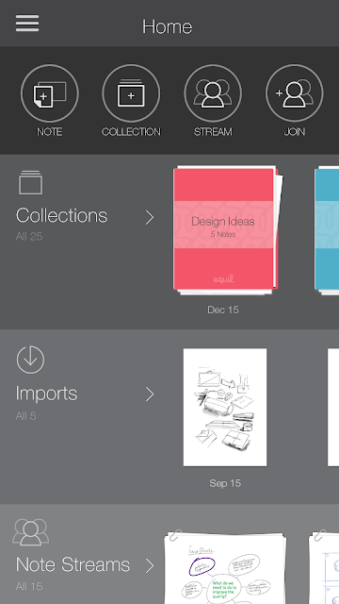Tap the Note Streams people icon
This screenshot has width=339, height=604.
point(31,532)
